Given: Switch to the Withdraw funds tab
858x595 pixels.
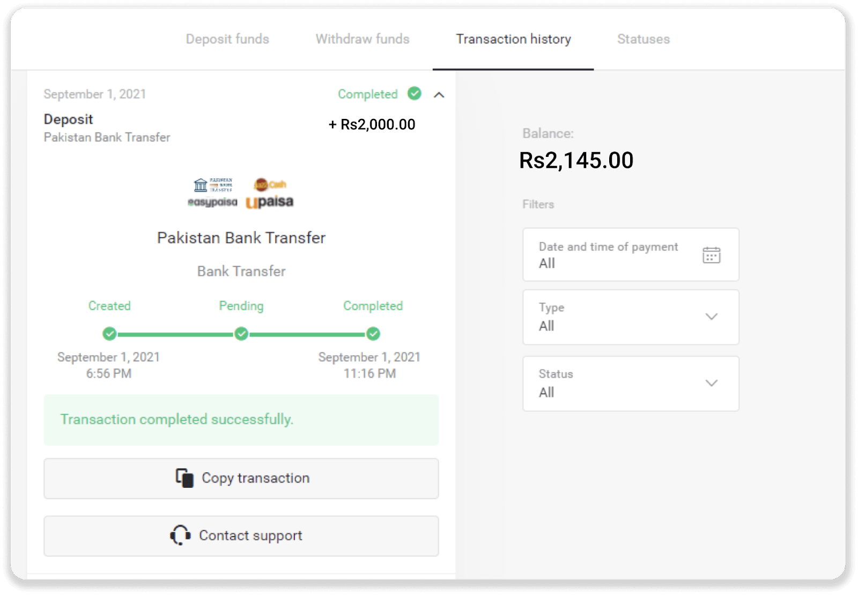Looking at the screenshot, I should pyautogui.click(x=363, y=39).
